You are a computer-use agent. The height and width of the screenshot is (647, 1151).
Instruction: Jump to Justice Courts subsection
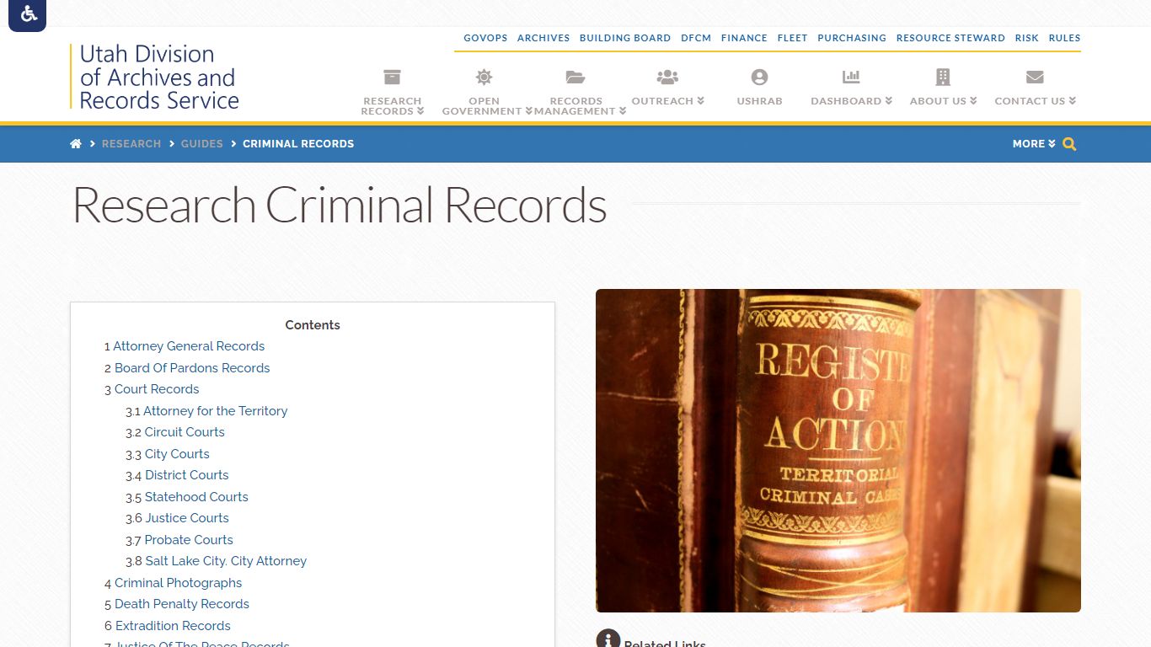186,518
